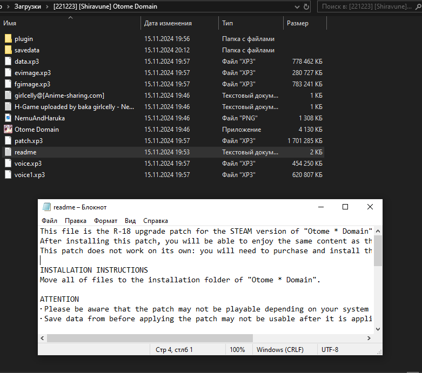Click the Notepad scroll right arrow
The width and height of the screenshot is (422, 373).
tap(369, 338)
